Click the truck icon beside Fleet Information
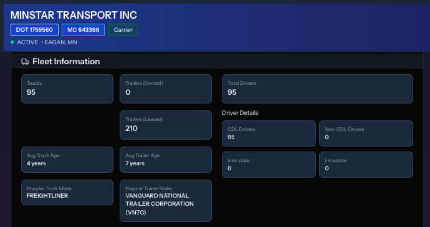430x227 pixels. 25,62
